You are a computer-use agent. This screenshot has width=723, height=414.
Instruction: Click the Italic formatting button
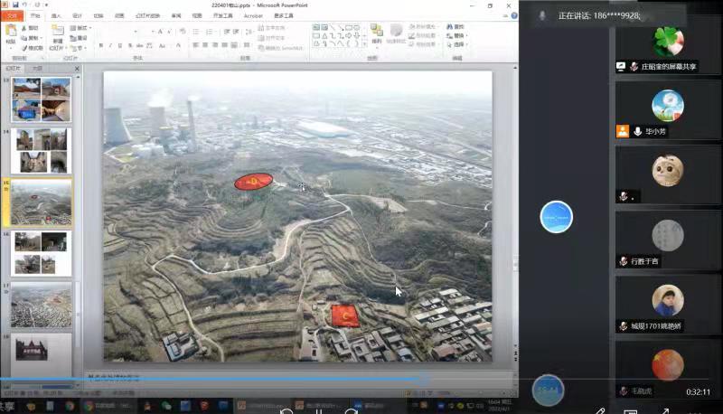[110, 45]
